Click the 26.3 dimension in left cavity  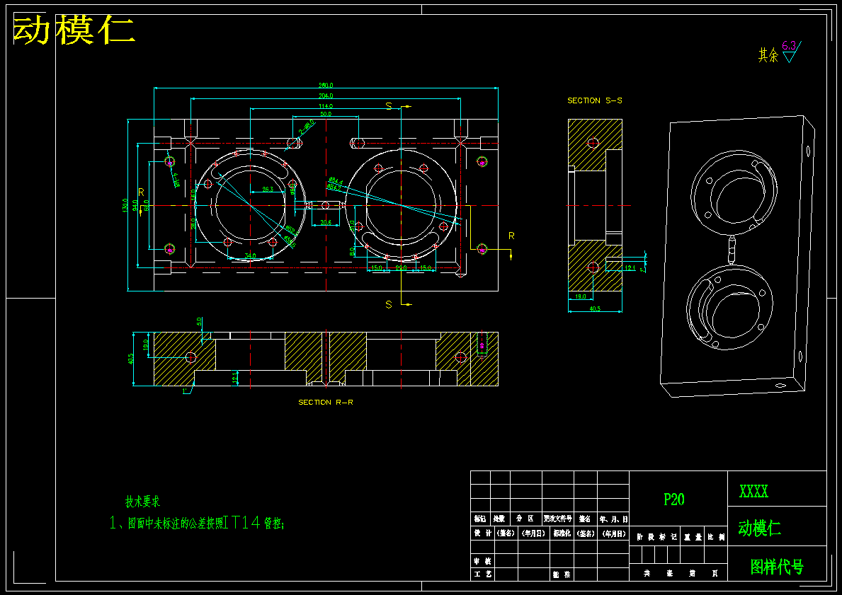(267, 189)
